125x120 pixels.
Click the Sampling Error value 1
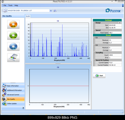115,58
